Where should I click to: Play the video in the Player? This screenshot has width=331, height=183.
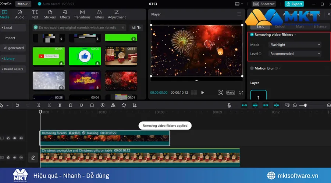pos(202,93)
